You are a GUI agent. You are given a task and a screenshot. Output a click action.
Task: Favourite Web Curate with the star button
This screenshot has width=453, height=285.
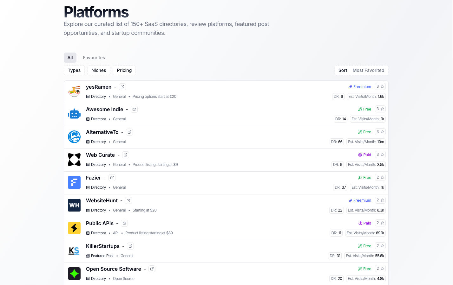coord(380,155)
